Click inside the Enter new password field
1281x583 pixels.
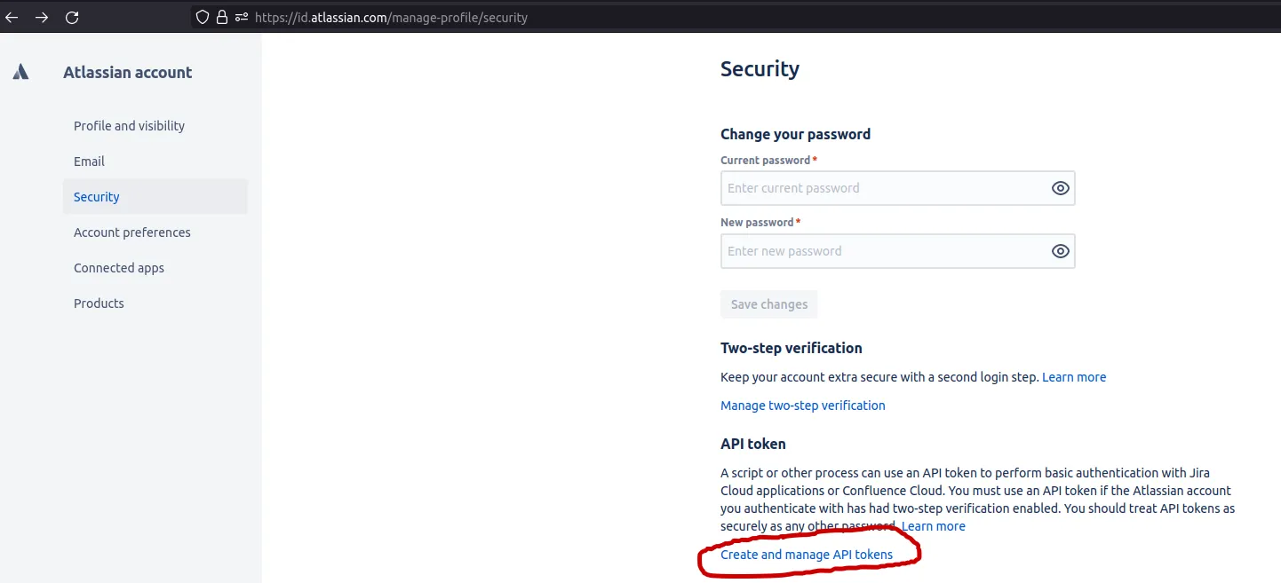coord(879,251)
